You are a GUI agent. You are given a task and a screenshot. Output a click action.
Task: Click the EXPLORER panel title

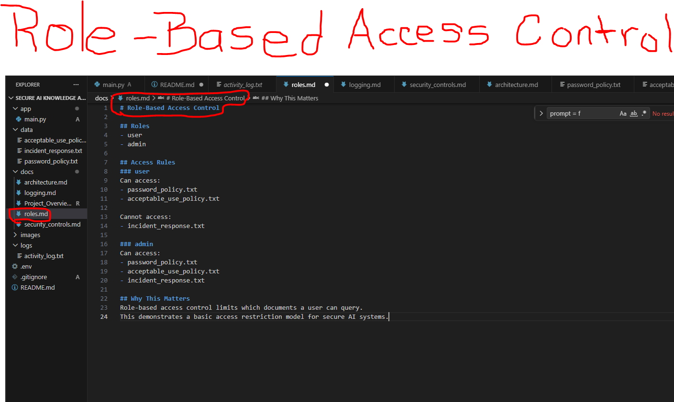click(x=28, y=85)
